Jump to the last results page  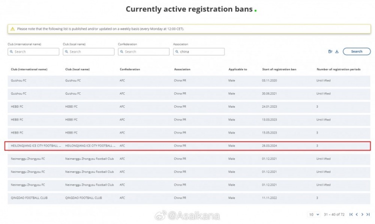pyautogui.click(x=368, y=214)
